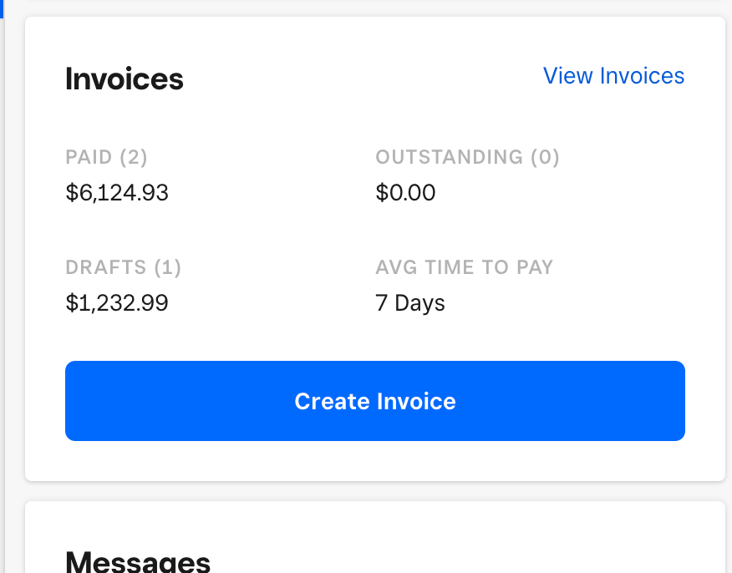This screenshot has height=573, width=732.
Task: Open the View Invoices link
Action: (613, 76)
